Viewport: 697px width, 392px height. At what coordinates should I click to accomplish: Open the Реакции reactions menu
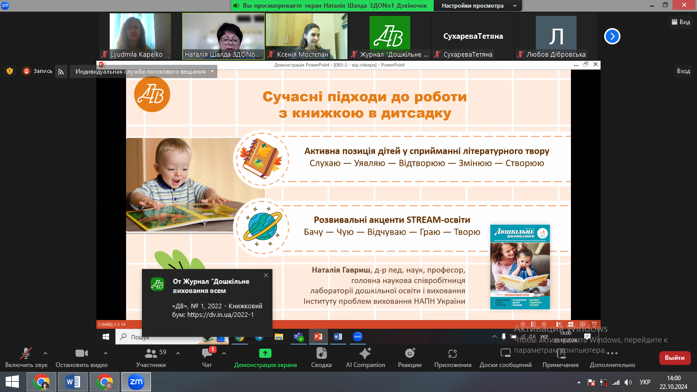(410, 357)
